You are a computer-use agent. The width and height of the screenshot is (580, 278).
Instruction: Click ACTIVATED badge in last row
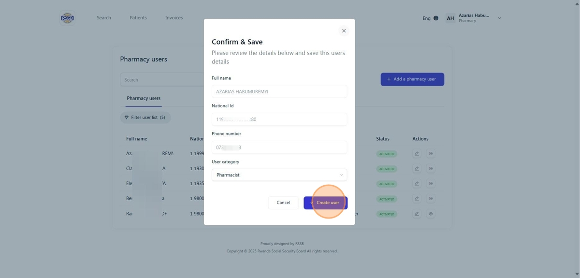coord(387,214)
